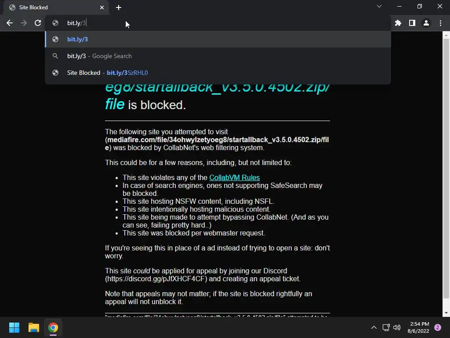Click the 'is blocked.' heading text

157,105
